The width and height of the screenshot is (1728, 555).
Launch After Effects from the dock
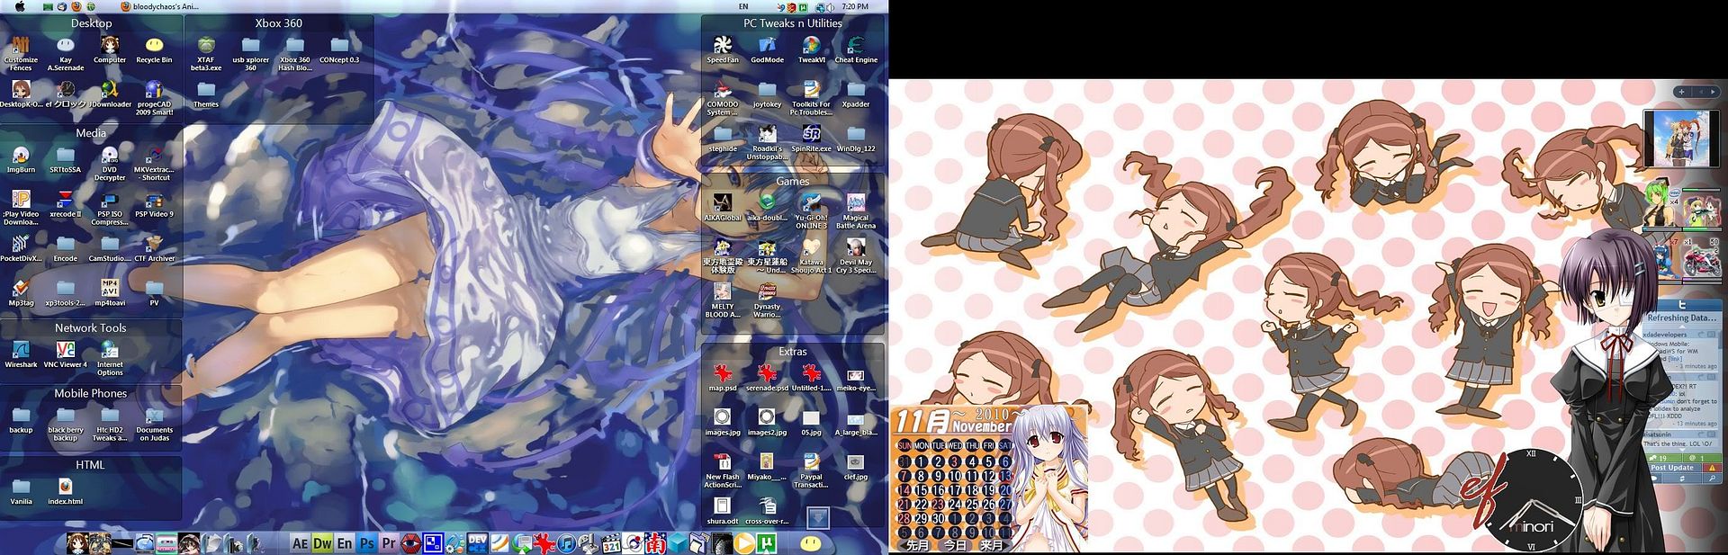pos(300,542)
